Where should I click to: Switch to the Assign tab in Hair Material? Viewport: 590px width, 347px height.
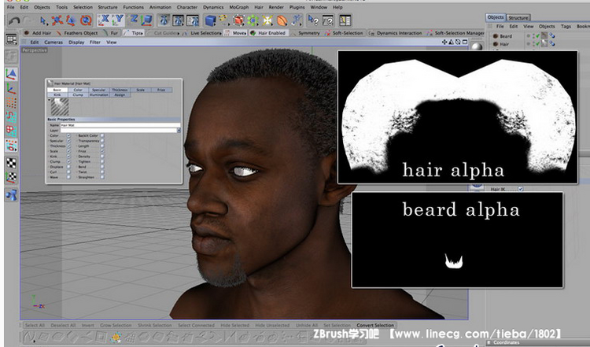pyautogui.click(x=120, y=95)
